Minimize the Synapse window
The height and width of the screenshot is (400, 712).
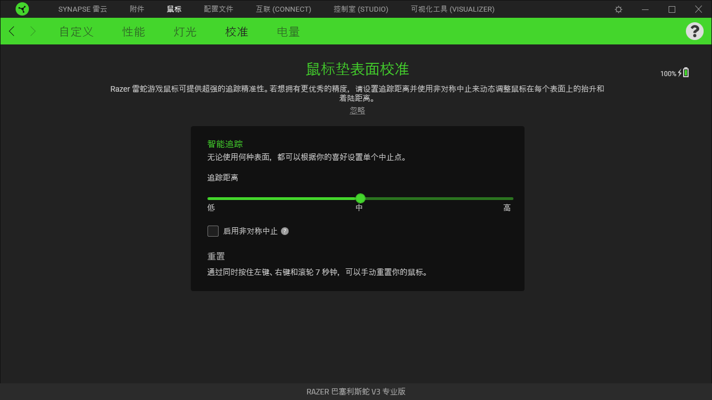coord(645,9)
